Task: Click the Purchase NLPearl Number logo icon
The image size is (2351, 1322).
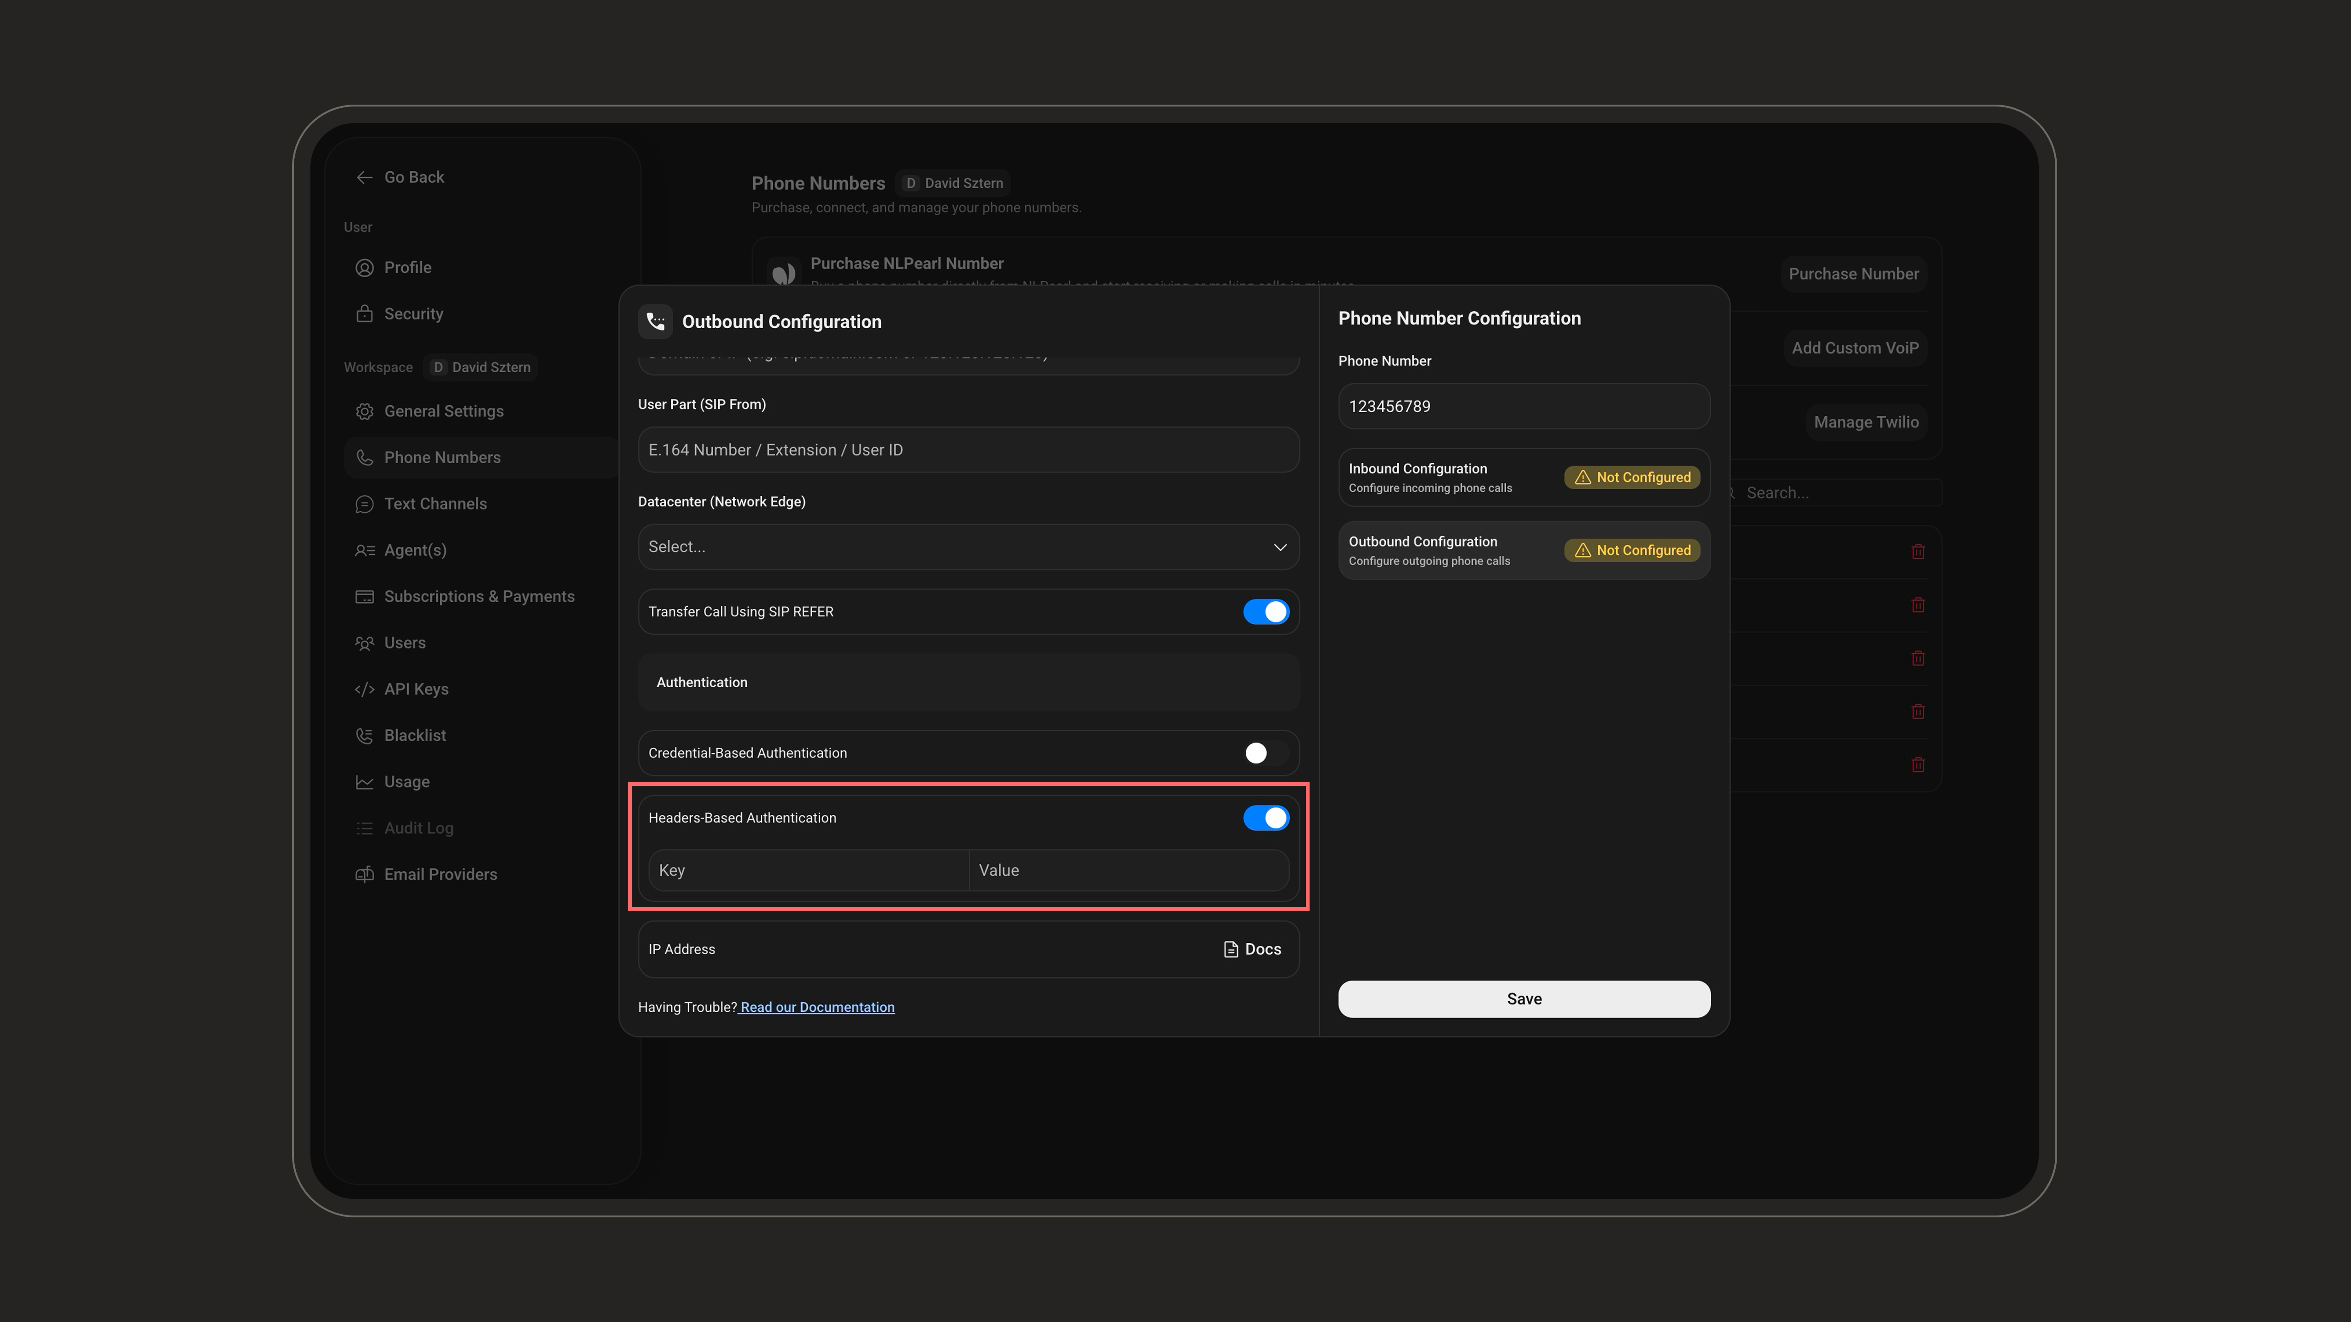Action: click(x=783, y=274)
